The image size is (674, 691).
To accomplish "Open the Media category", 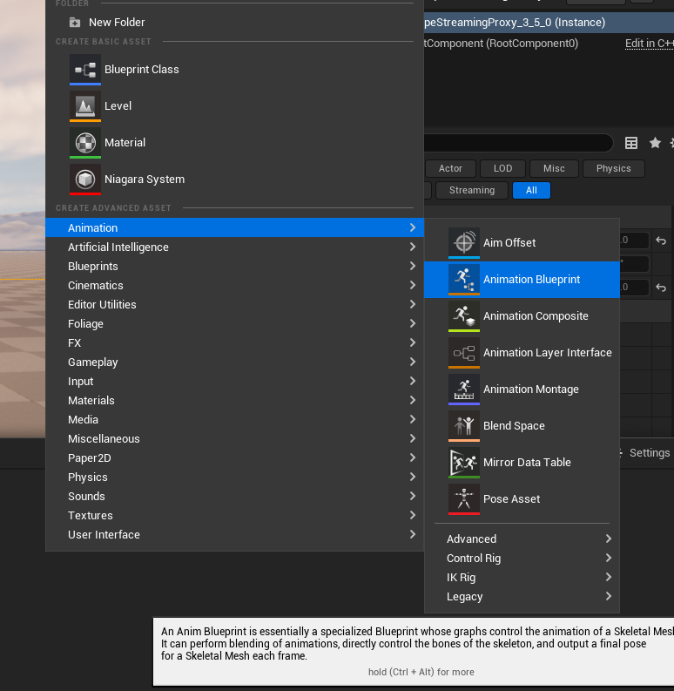I will [x=234, y=419].
